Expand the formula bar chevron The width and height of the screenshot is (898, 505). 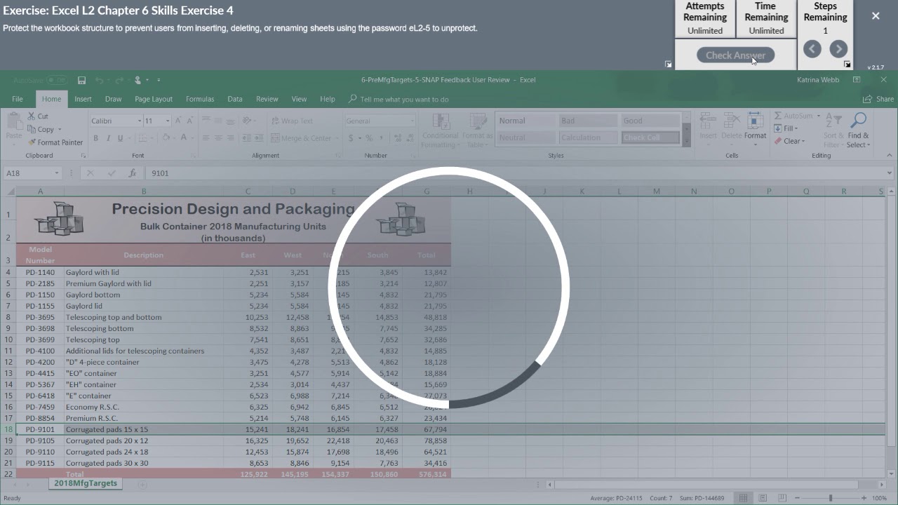click(890, 173)
